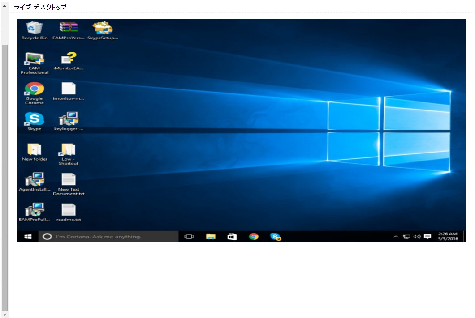Open the EAMProFull installer icon
Image resolution: width=475 pixels, height=318 pixels.
[34, 210]
